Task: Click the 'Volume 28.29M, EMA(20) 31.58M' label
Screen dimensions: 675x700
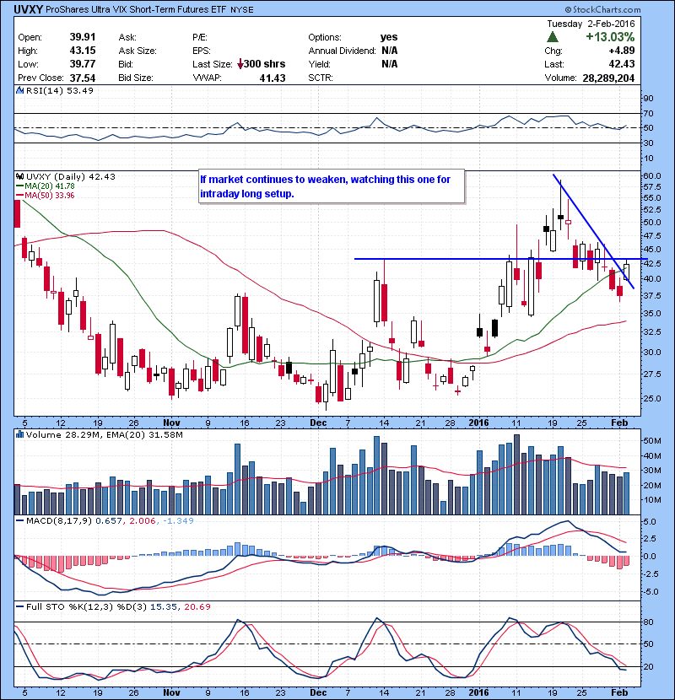Action: (x=104, y=435)
